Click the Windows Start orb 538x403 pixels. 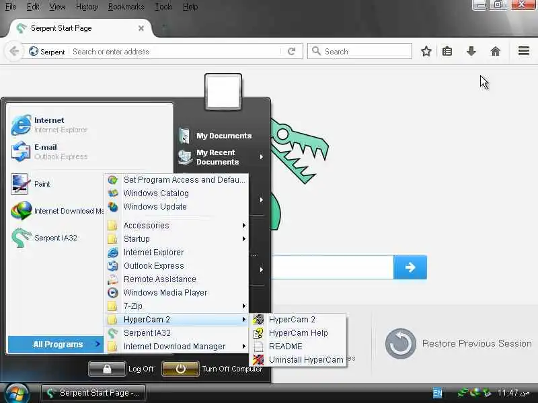[x=16, y=394]
